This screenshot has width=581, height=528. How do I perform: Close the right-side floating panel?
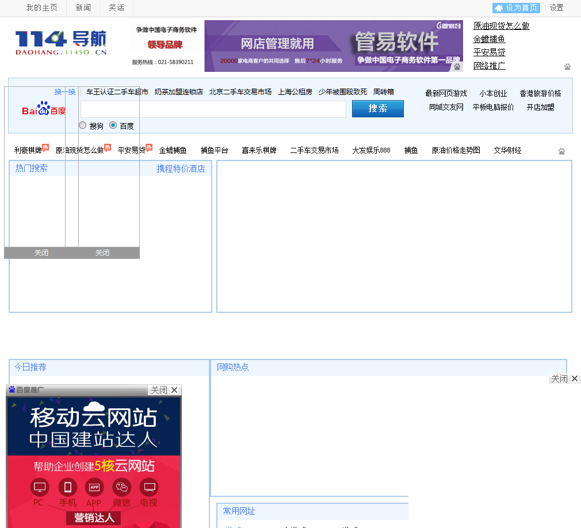click(x=564, y=378)
